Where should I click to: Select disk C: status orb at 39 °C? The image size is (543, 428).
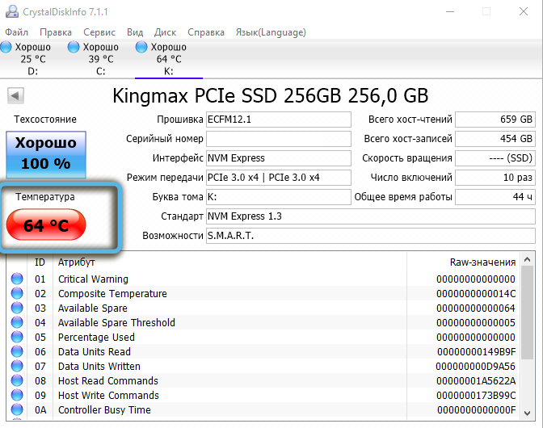tap(74, 48)
